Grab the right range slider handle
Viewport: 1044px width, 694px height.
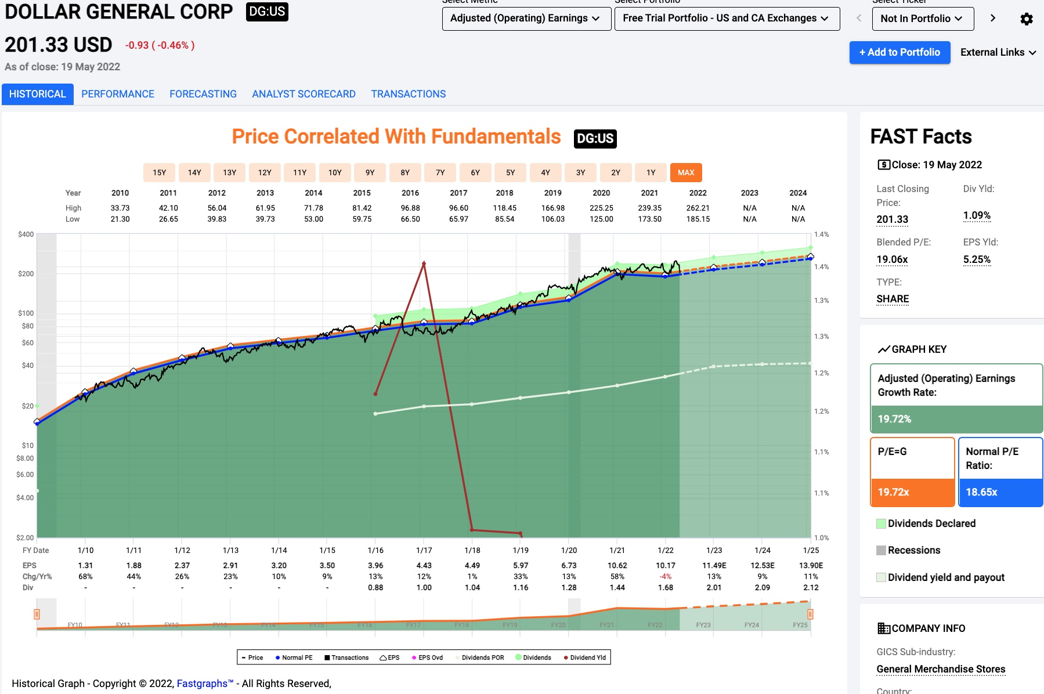click(810, 614)
